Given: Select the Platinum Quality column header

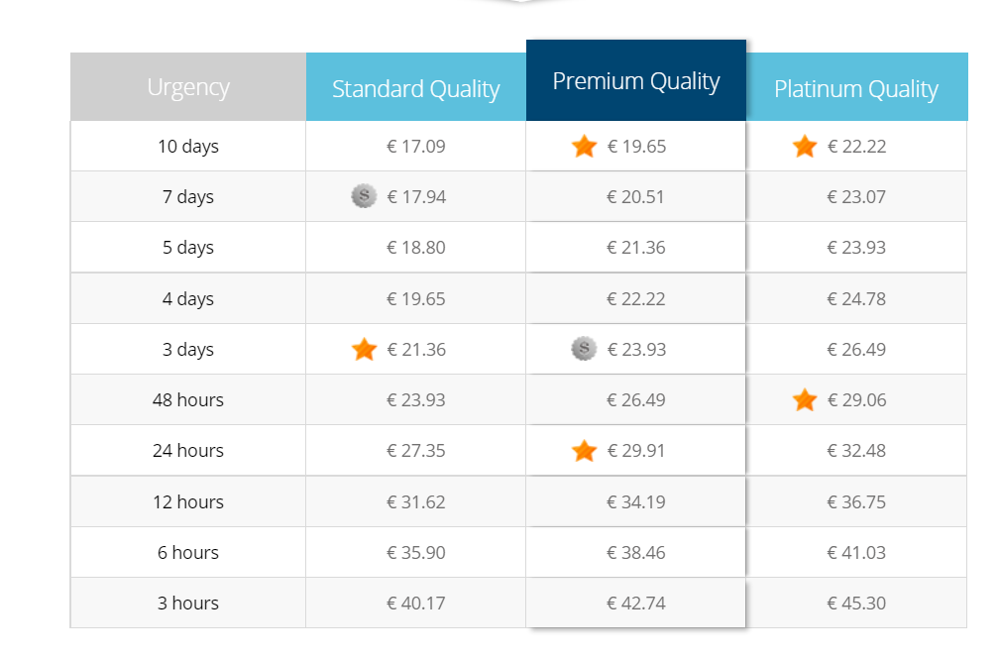Looking at the screenshot, I should click(x=856, y=87).
